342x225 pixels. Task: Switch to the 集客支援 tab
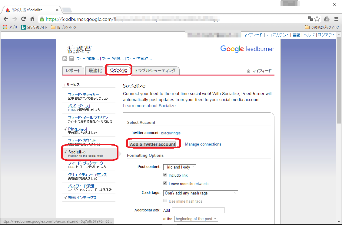point(119,70)
